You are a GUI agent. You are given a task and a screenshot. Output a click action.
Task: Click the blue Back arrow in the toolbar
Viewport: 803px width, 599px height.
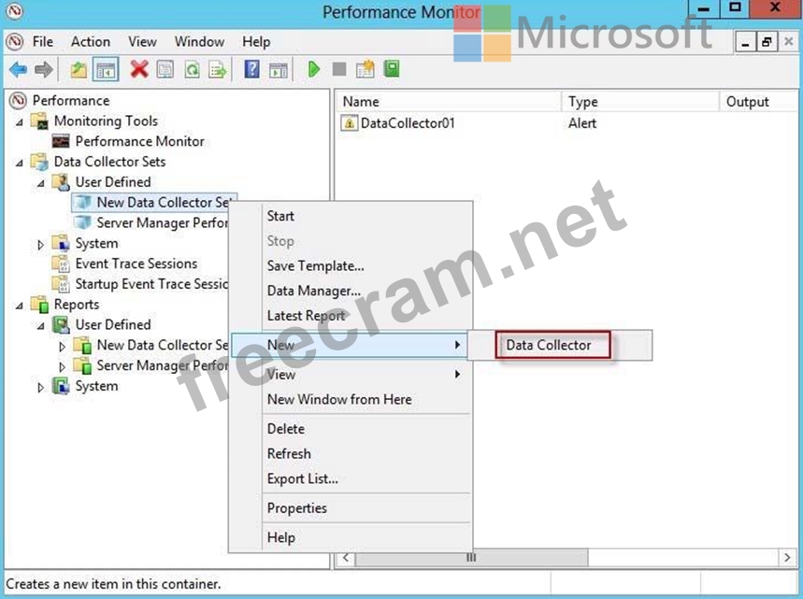(x=19, y=69)
